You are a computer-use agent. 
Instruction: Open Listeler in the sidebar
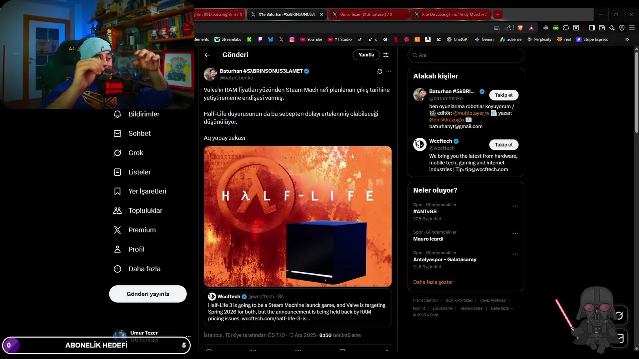tap(132, 172)
